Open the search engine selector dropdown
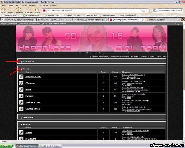 point(157,10)
